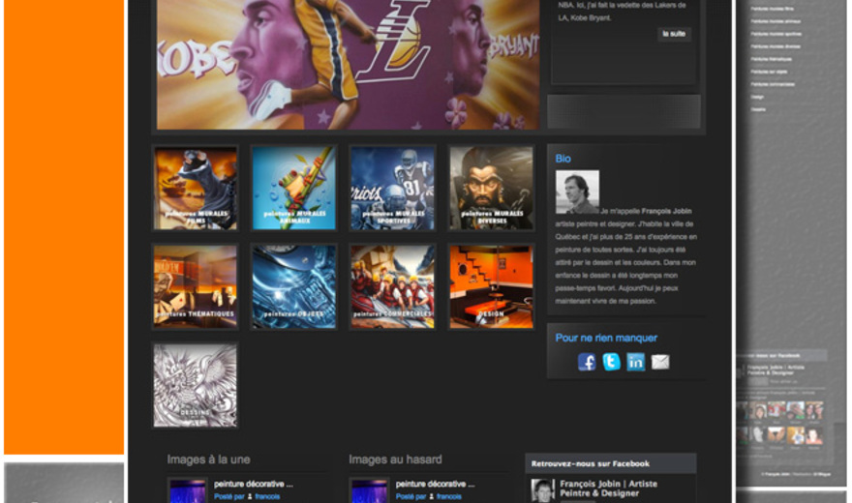852x503 pixels.
Task: Click the 'Images à la une' heading
Action: 209,459
